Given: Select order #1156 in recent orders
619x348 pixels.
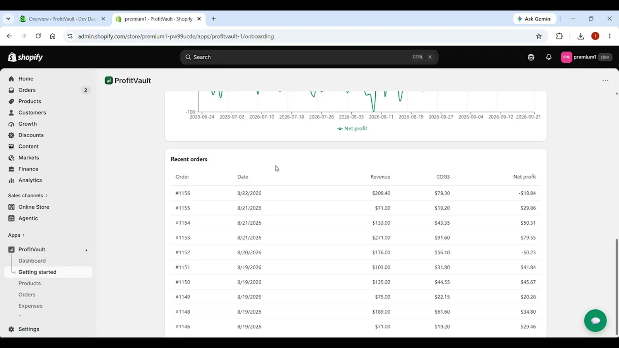Looking at the screenshot, I should coord(356,193).
